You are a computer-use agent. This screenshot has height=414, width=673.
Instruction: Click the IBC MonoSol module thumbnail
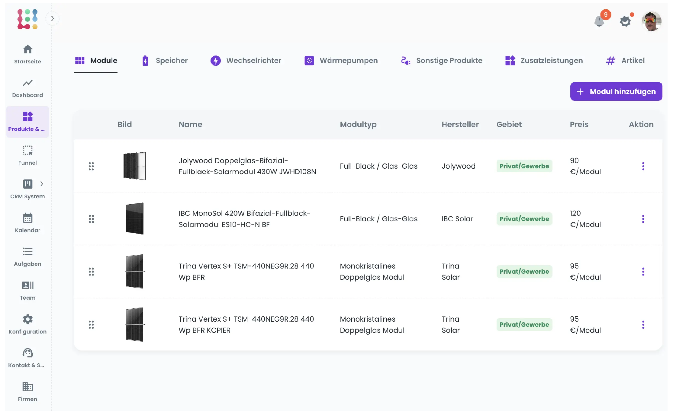click(134, 218)
